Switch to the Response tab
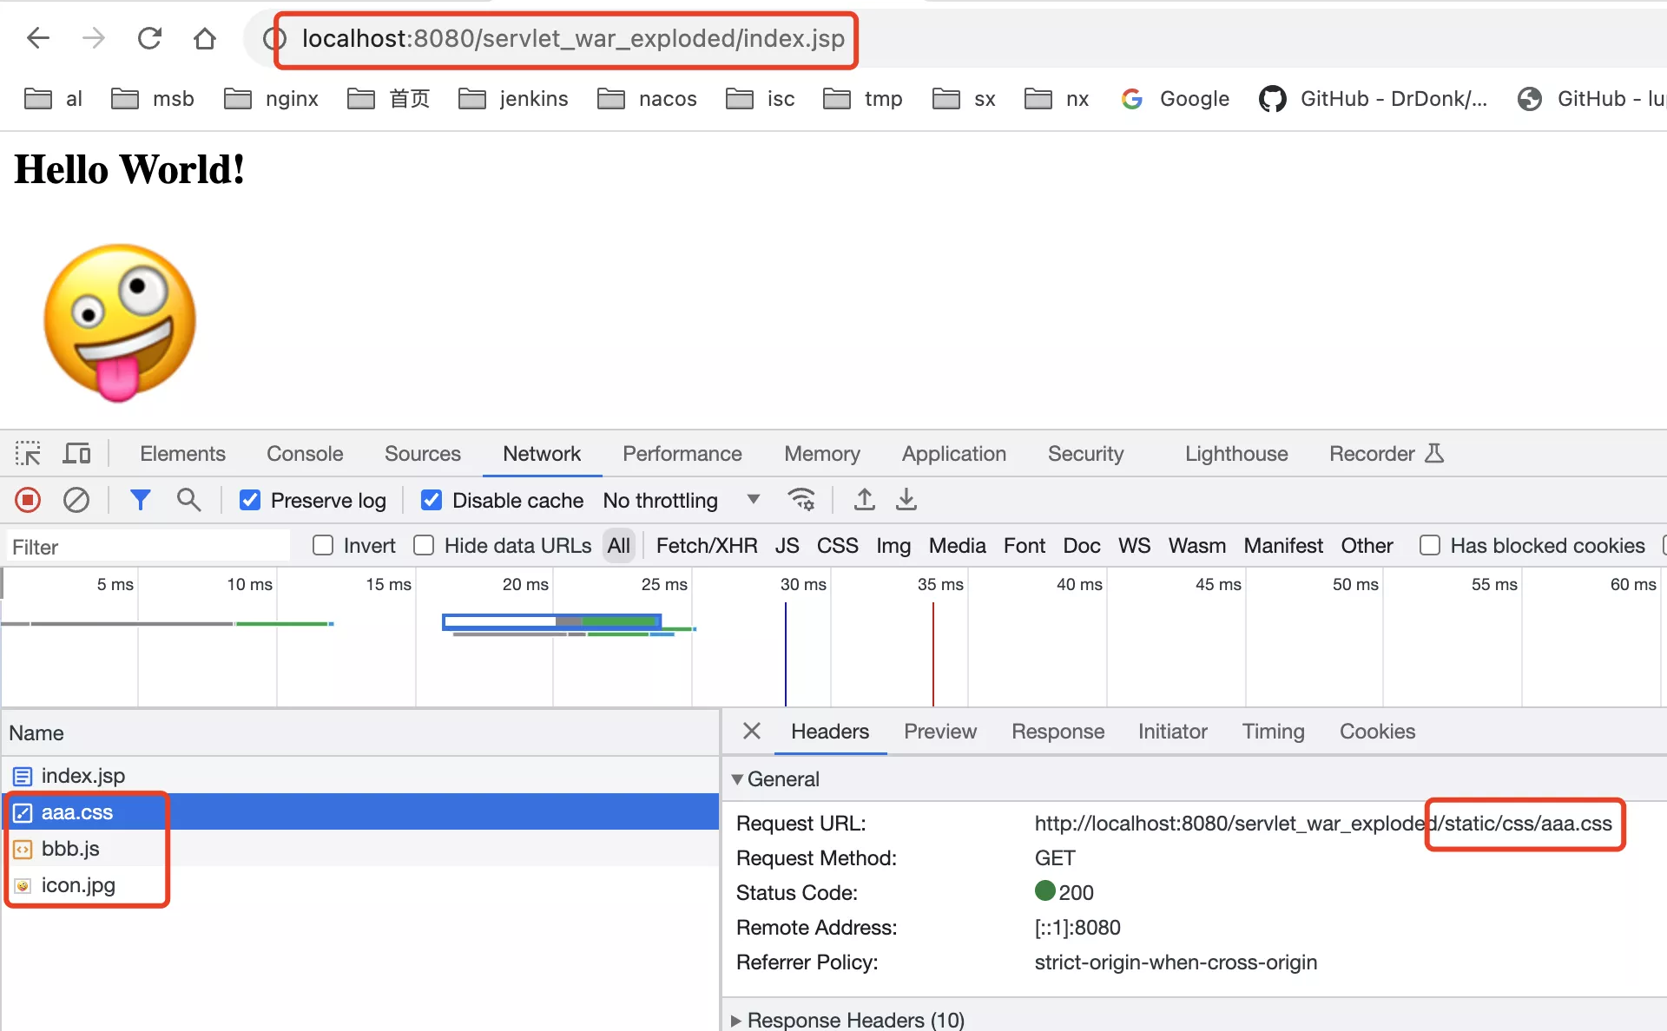Viewport: 1667px width, 1031px height. [x=1058, y=732]
